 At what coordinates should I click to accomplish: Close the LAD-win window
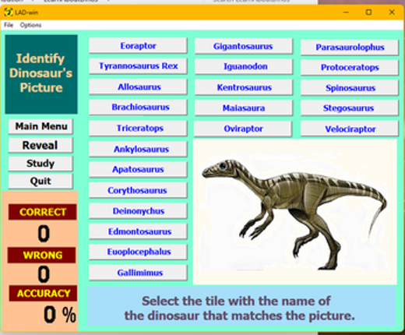(392, 12)
